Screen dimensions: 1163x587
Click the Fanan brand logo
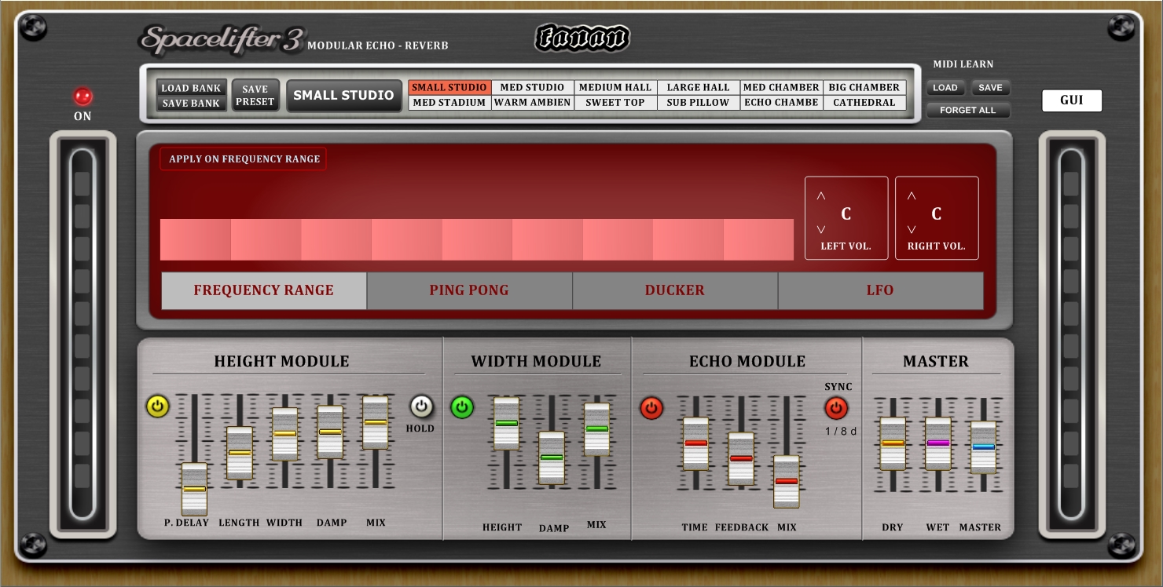[x=581, y=38]
